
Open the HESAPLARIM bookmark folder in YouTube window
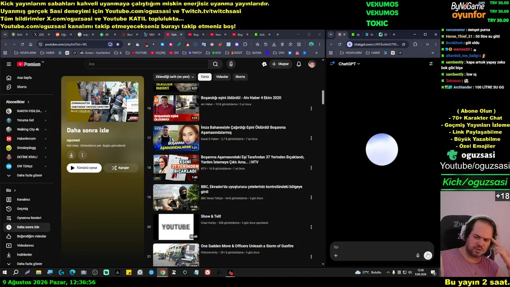(x=25, y=53)
